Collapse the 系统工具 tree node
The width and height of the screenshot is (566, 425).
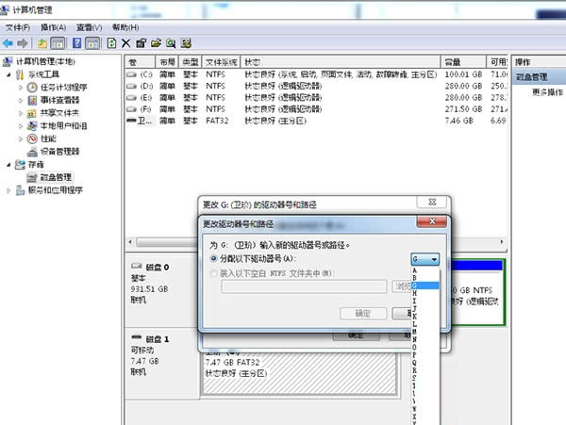[9, 74]
